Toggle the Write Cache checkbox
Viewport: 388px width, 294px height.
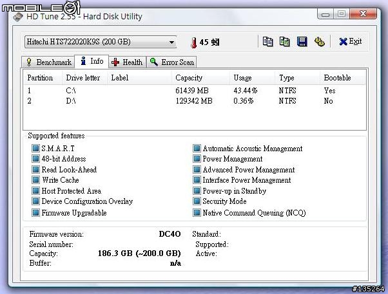coord(35,180)
